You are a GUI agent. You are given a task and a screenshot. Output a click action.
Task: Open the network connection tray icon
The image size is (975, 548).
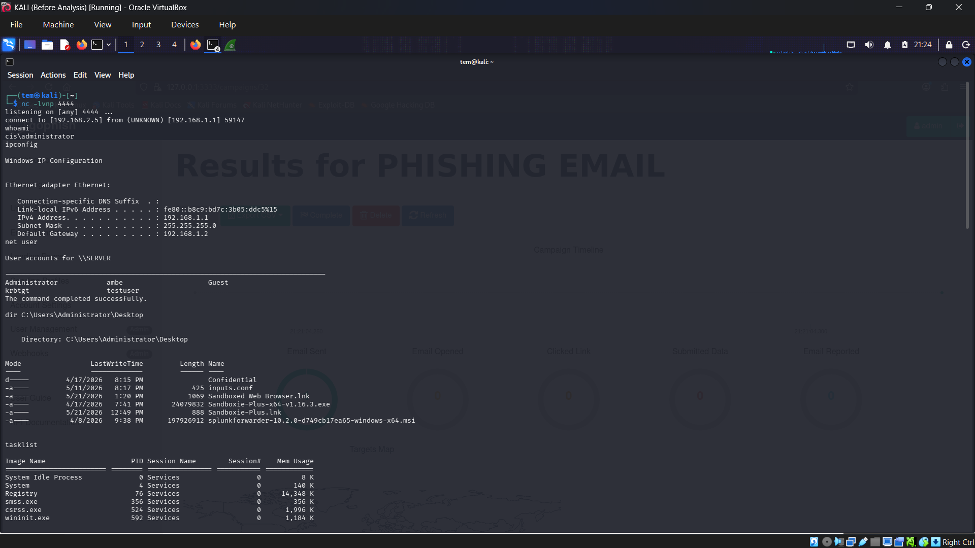[x=851, y=45]
